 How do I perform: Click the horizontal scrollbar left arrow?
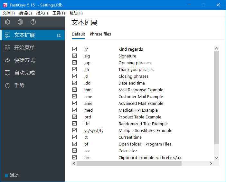click(x=74, y=164)
